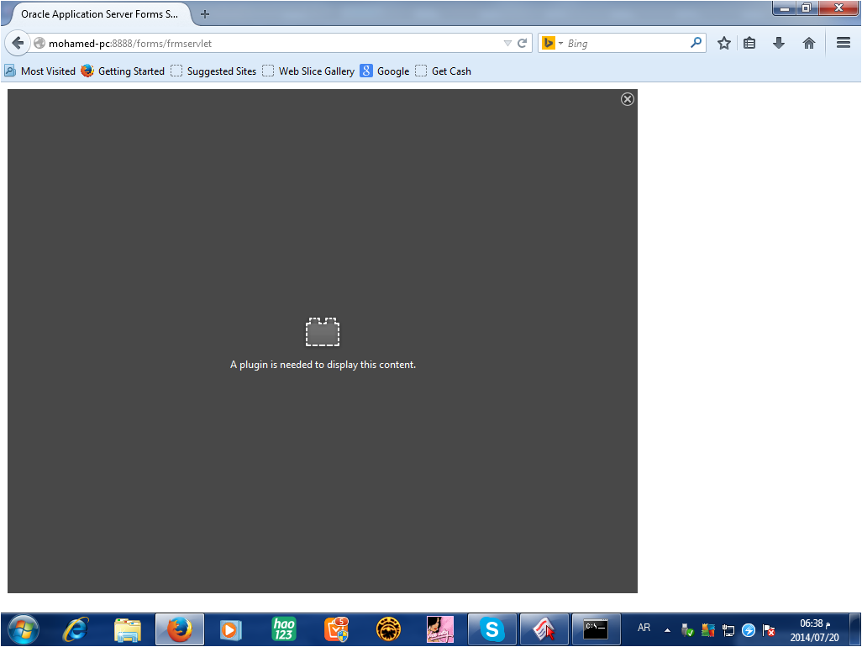Open the Getting Started bookmark

(x=123, y=71)
